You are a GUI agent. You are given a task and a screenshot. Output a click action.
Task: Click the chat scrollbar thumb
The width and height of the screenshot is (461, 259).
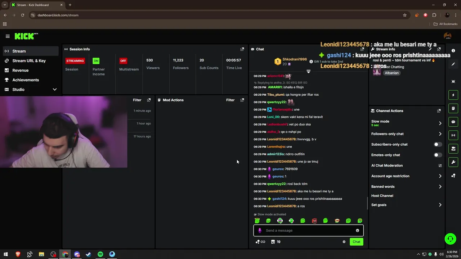pyautogui.click(x=367, y=203)
